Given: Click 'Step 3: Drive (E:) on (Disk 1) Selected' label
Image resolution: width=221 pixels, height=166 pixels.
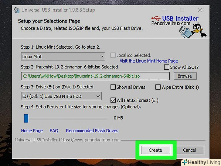Looking at the screenshot, I should click(57, 87).
